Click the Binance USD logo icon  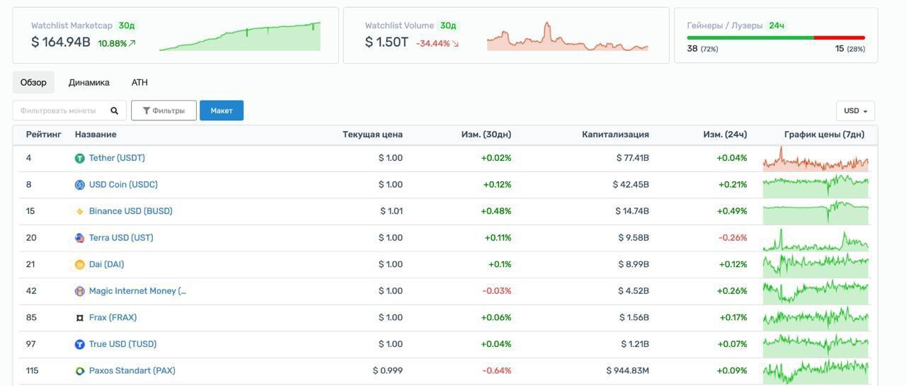[80, 212]
